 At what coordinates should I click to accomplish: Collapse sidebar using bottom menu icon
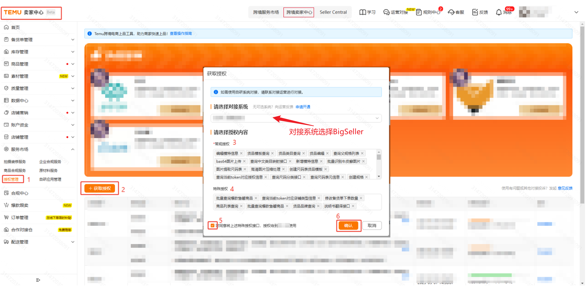(38, 280)
